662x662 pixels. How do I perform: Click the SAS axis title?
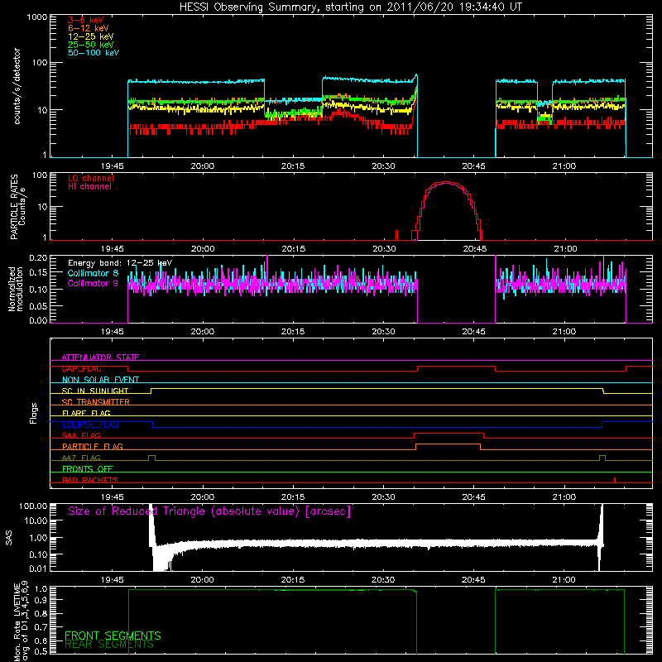(9, 538)
